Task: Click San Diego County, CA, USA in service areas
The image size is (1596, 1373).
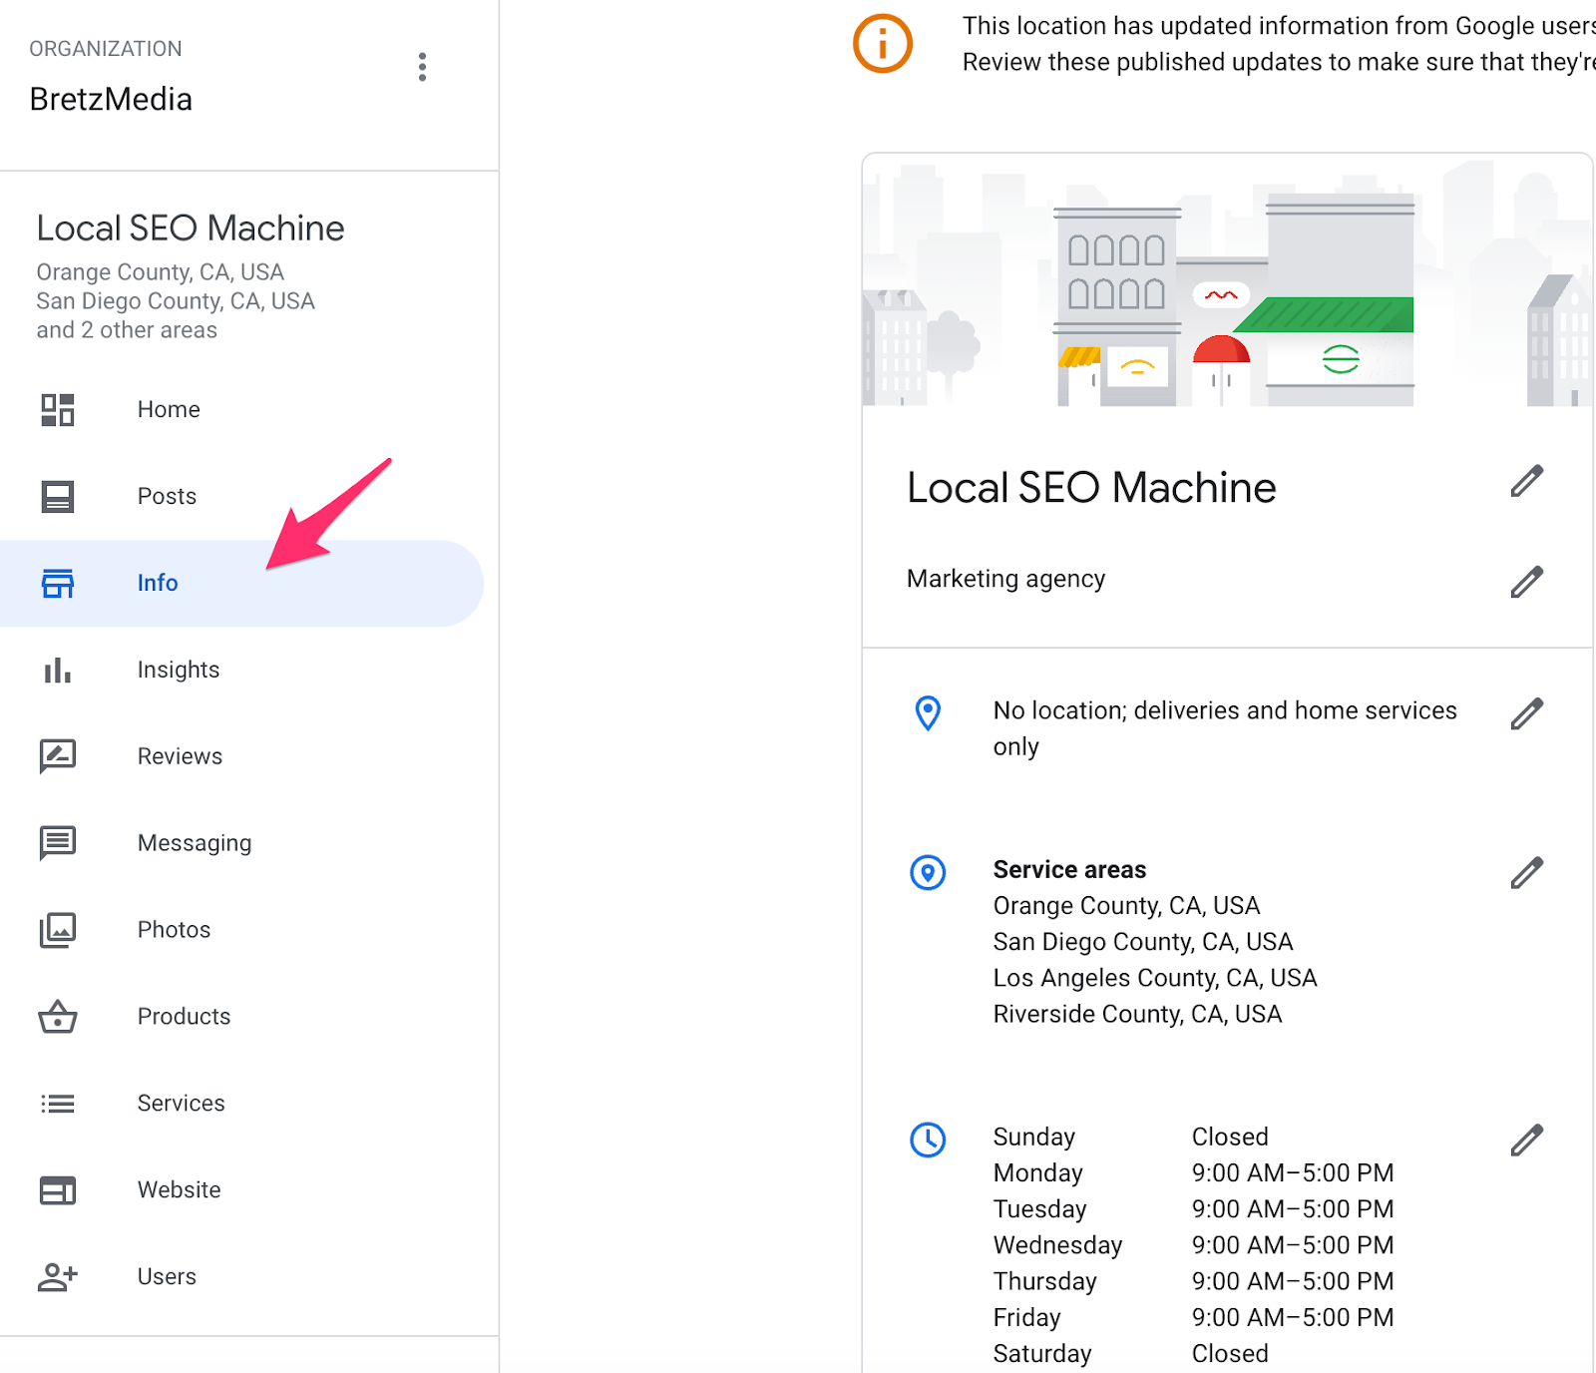Action: (1143, 942)
